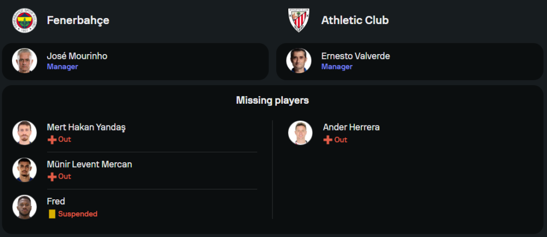Open Ernesto Valverde's profile name
This screenshot has height=237, width=547.
(356, 56)
